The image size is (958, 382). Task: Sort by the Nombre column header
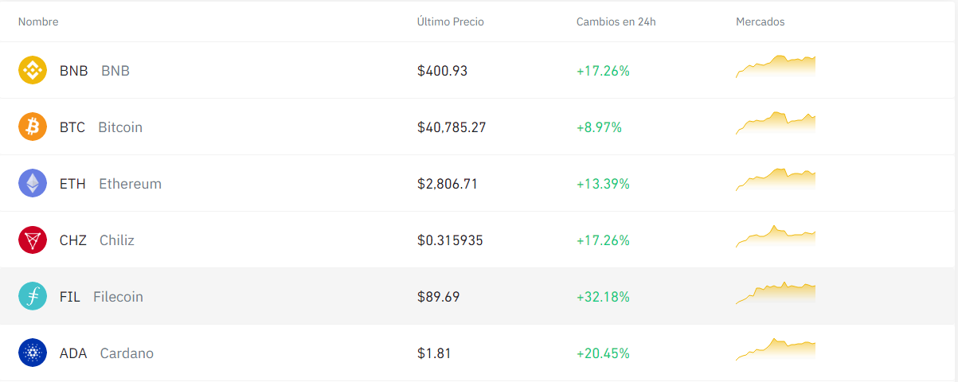(38, 21)
